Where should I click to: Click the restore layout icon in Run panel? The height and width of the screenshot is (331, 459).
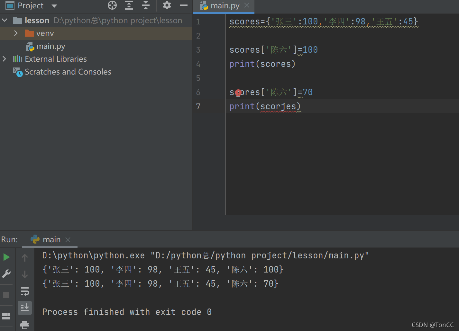coord(6,316)
